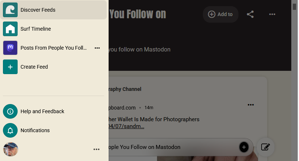Click the Notifications bell icon
Viewport: 299px width, 161px height.
coord(10,130)
